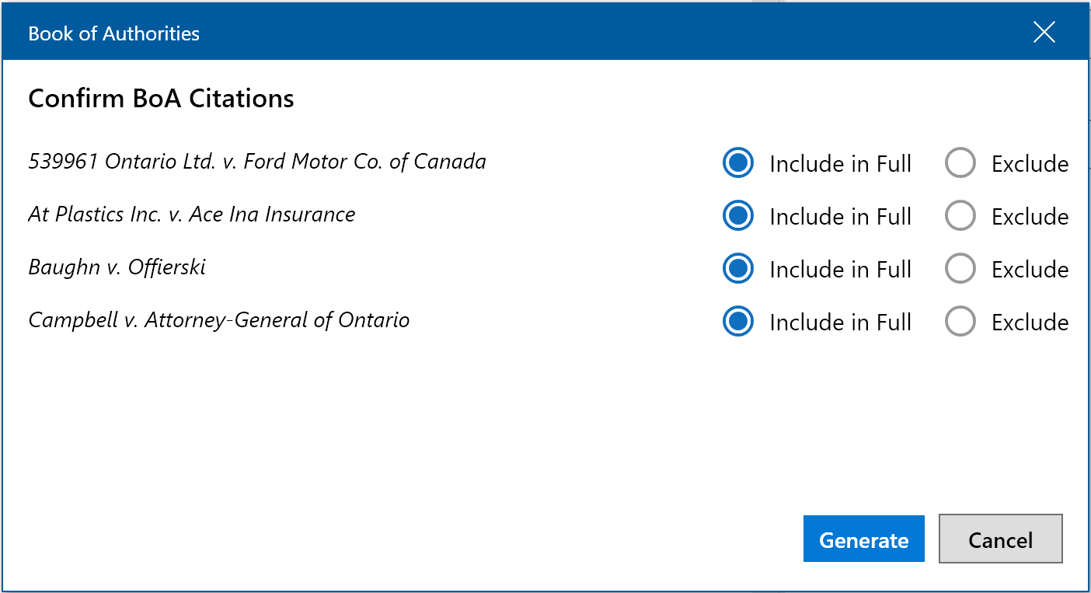Click the At Plastics Inc. v. Ace Ina citation text
Image resolution: width=1091 pixels, height=593 pixels.
pos(192,215)
